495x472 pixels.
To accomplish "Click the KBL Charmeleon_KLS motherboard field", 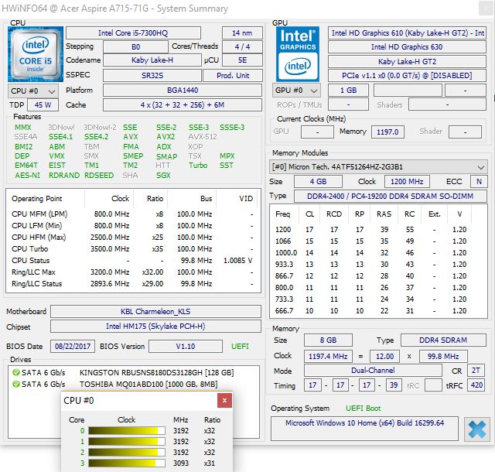I will click(155, 312).
